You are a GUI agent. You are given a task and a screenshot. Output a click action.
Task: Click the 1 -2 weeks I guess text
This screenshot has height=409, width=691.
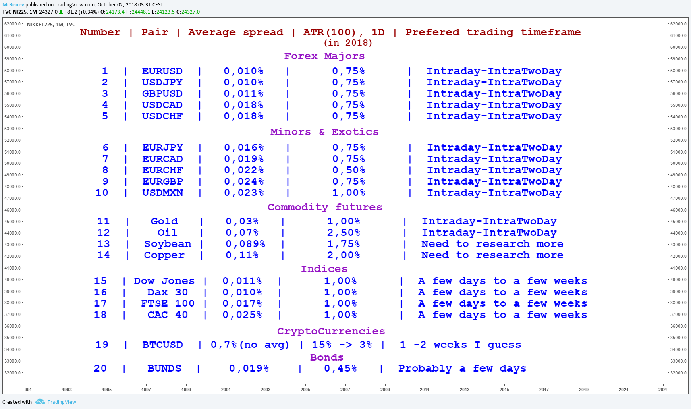click(461, 345)
